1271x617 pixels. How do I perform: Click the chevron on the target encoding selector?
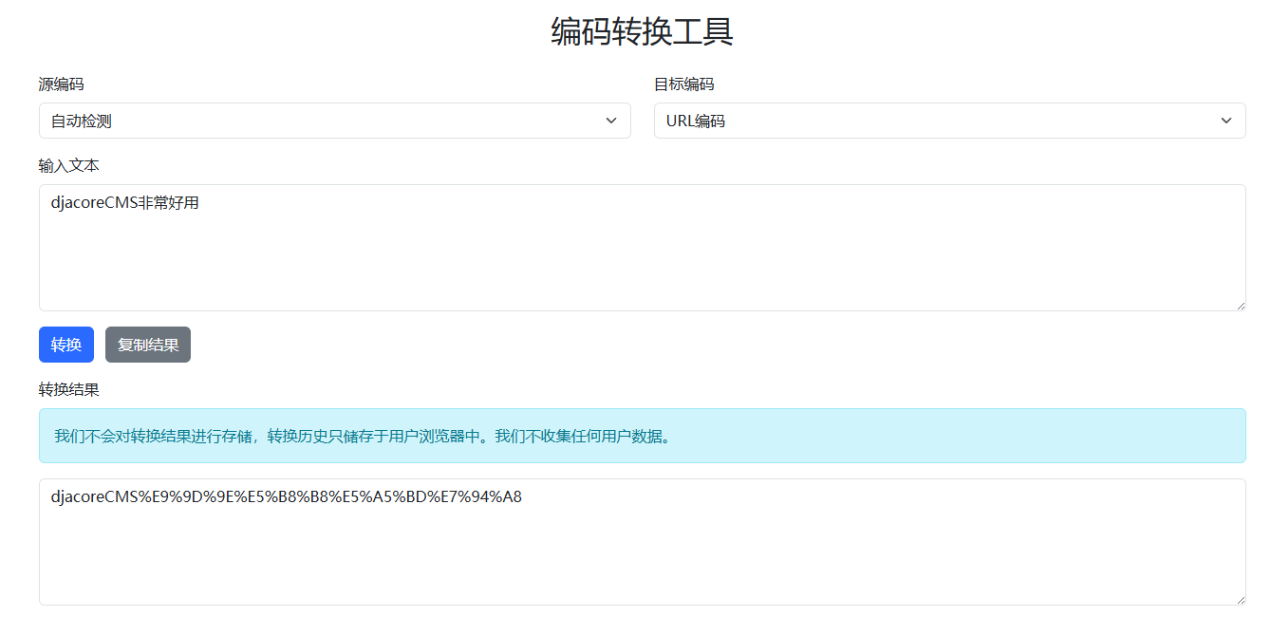pyautogui.click(x=1225, y=121)
